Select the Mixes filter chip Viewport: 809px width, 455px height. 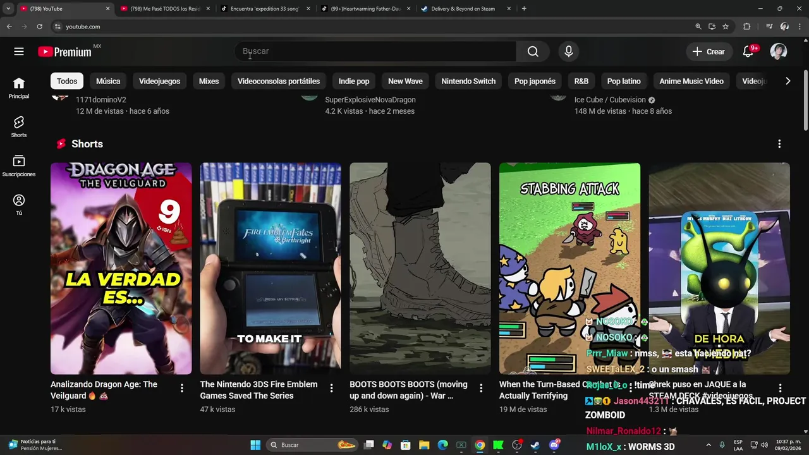[209, 81]
